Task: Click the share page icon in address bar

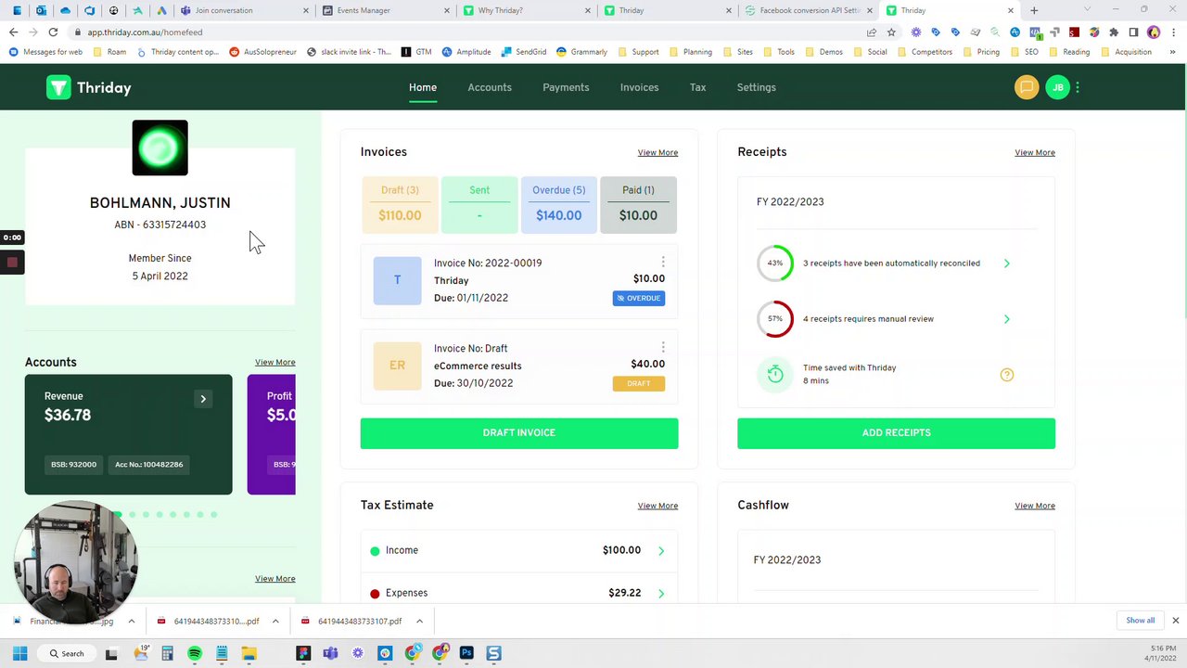Action: 872,32
